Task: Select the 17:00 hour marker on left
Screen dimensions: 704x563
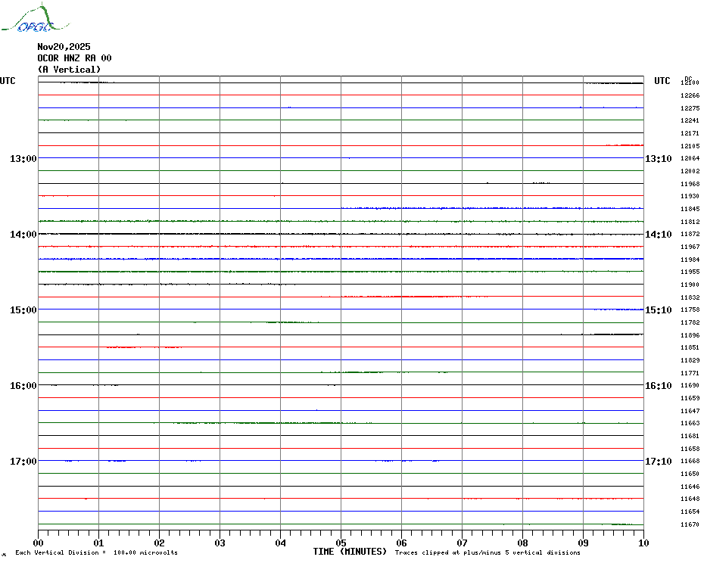Action: tap(23, 462)
